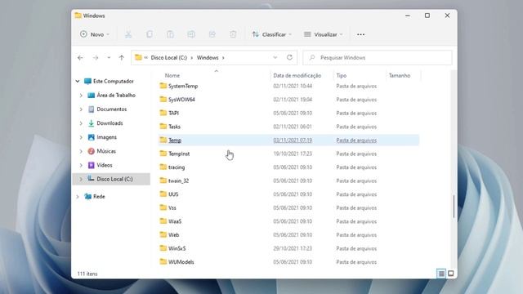Select Disco Local (C:) in sidebar
The width and height of the screenshot is (523, 294).
114,179
